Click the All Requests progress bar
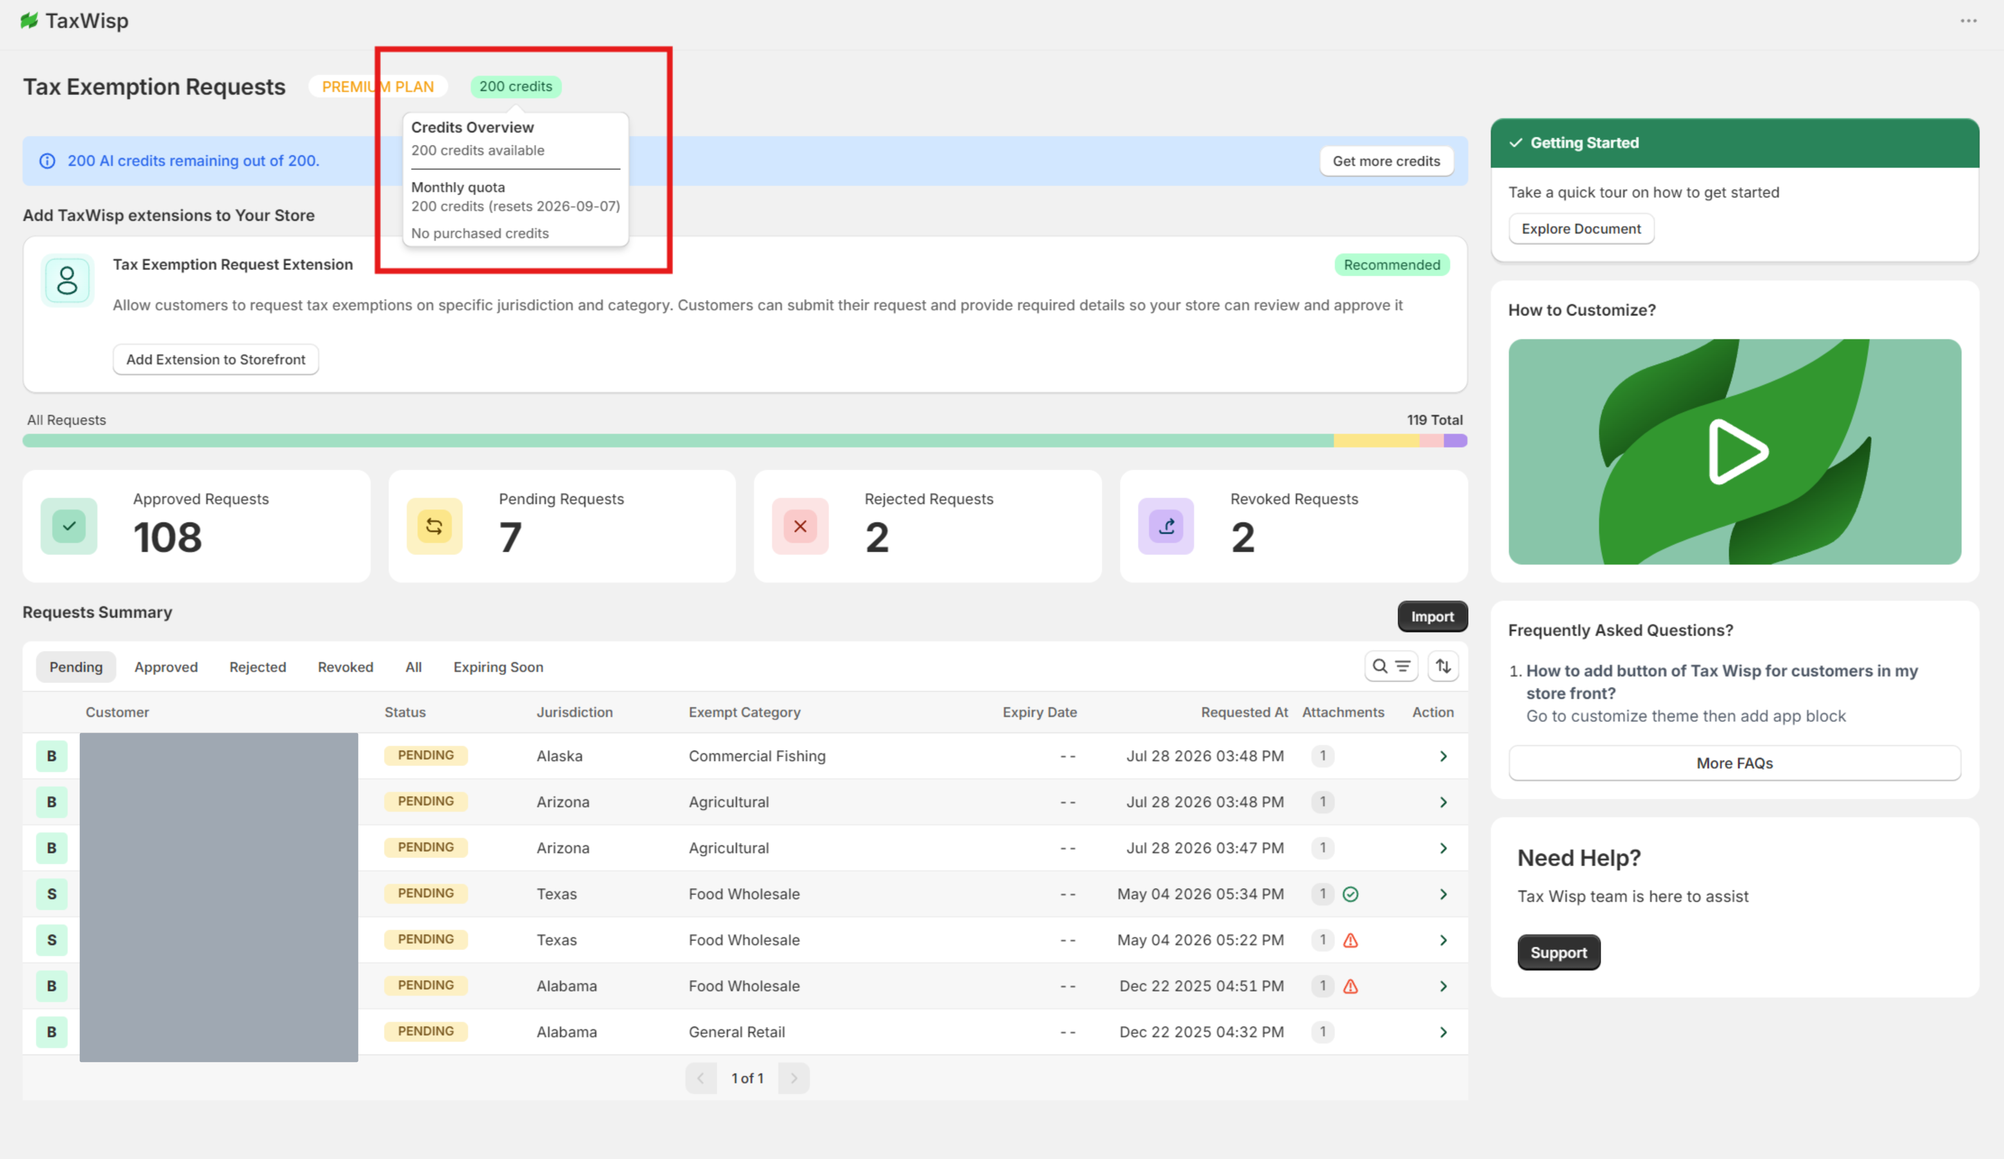Screen dimensions: 2004x1159 [x=745, y=440]
